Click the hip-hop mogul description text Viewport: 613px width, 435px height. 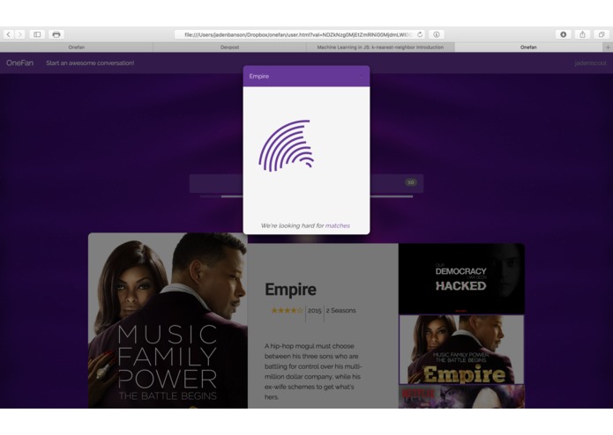coord(313,372)
